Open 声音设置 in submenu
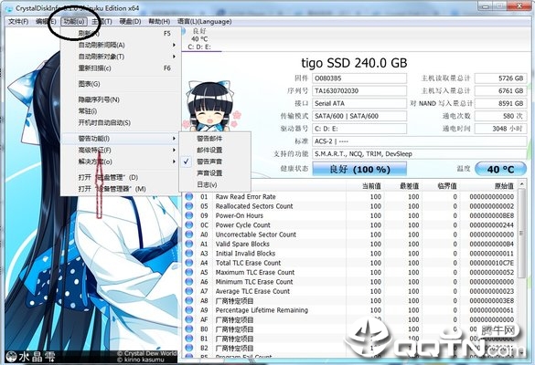The width and height of the screenshot is (535, 365). [215, 173]
